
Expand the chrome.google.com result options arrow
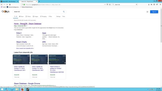[55, 86]
